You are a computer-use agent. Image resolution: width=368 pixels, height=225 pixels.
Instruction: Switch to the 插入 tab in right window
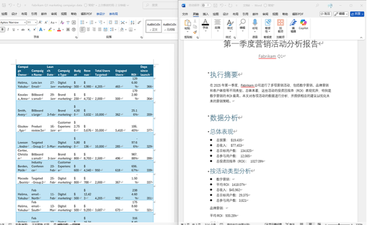click(205, 14)
